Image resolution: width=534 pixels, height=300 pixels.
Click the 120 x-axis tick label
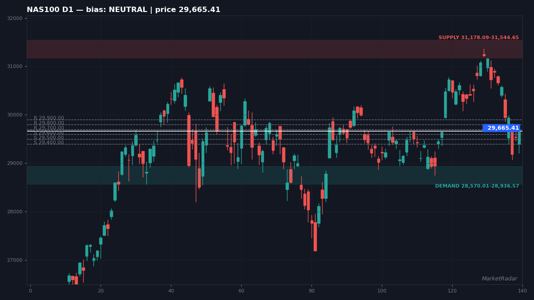[452, 291]
